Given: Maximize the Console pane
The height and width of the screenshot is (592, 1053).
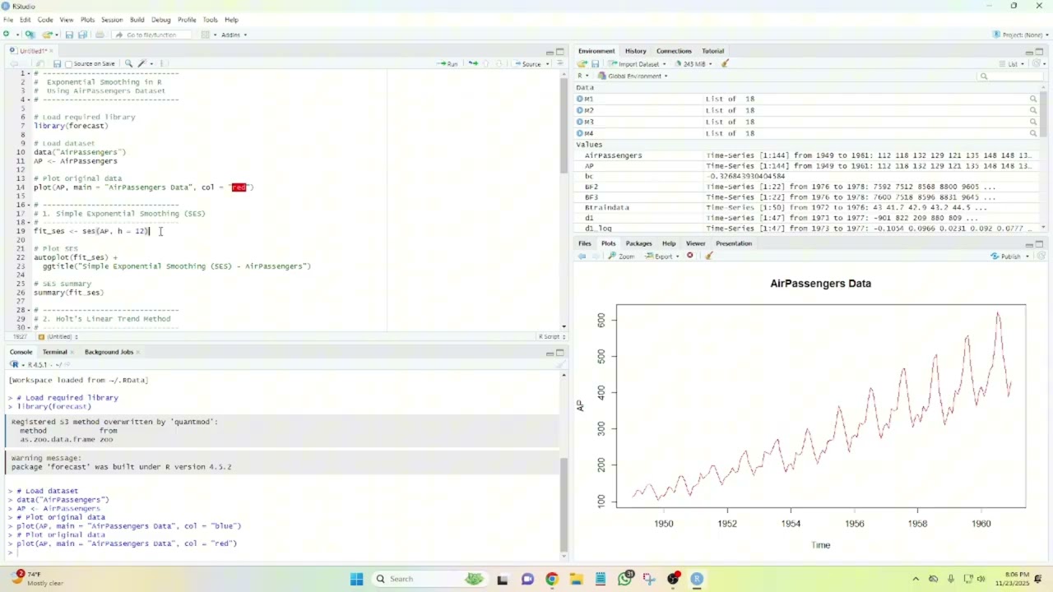Looking at the screenshot, I should (x=560, y=353).
